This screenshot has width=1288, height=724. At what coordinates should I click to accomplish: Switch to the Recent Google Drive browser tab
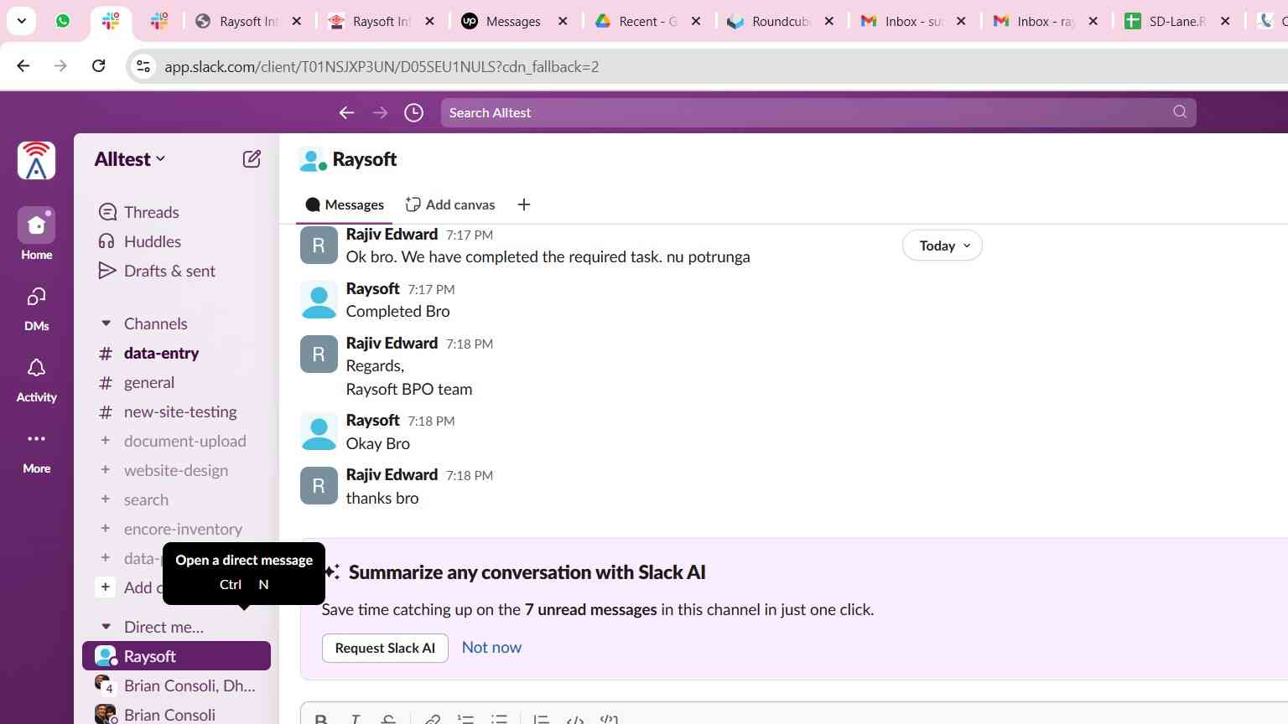[649, 22]
